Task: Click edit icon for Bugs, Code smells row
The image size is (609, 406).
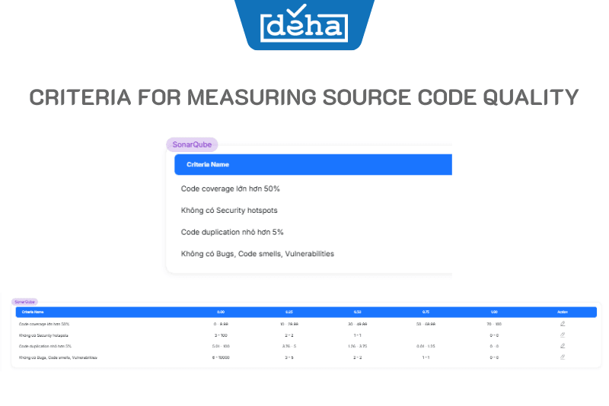Action: point(563,357)
